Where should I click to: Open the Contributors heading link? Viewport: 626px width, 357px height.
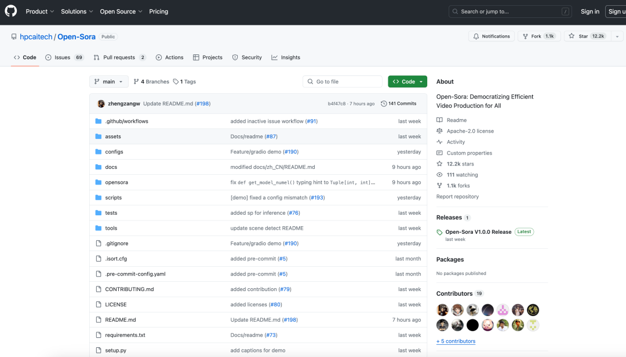(454, 294)
